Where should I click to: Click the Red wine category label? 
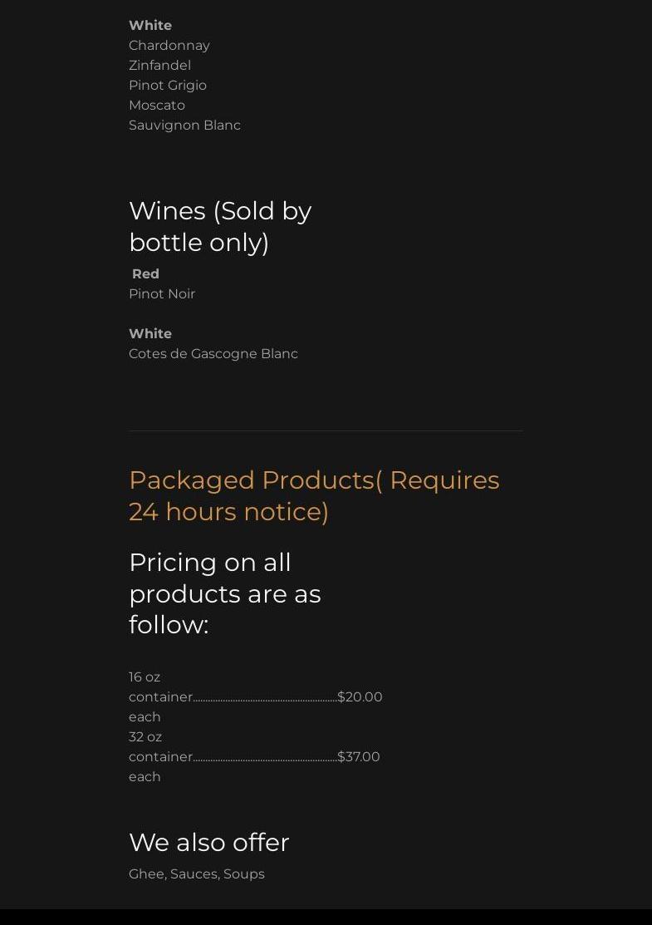pyautogui.click(x=145, y=274)
